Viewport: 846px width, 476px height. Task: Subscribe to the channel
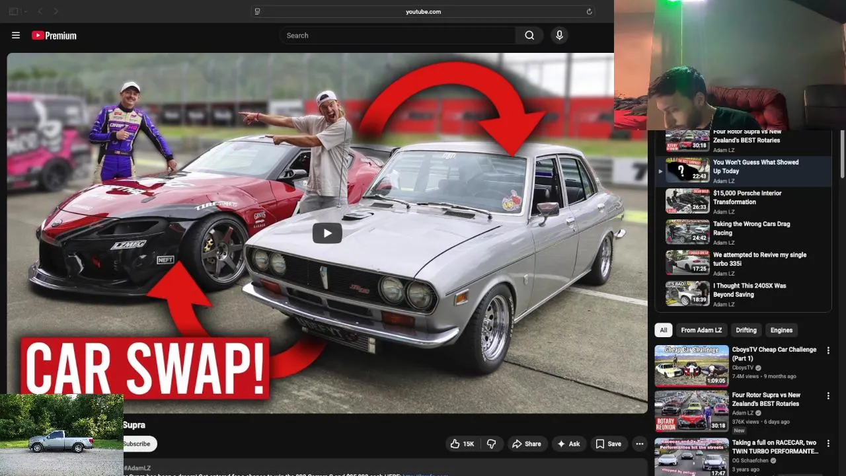137,444
